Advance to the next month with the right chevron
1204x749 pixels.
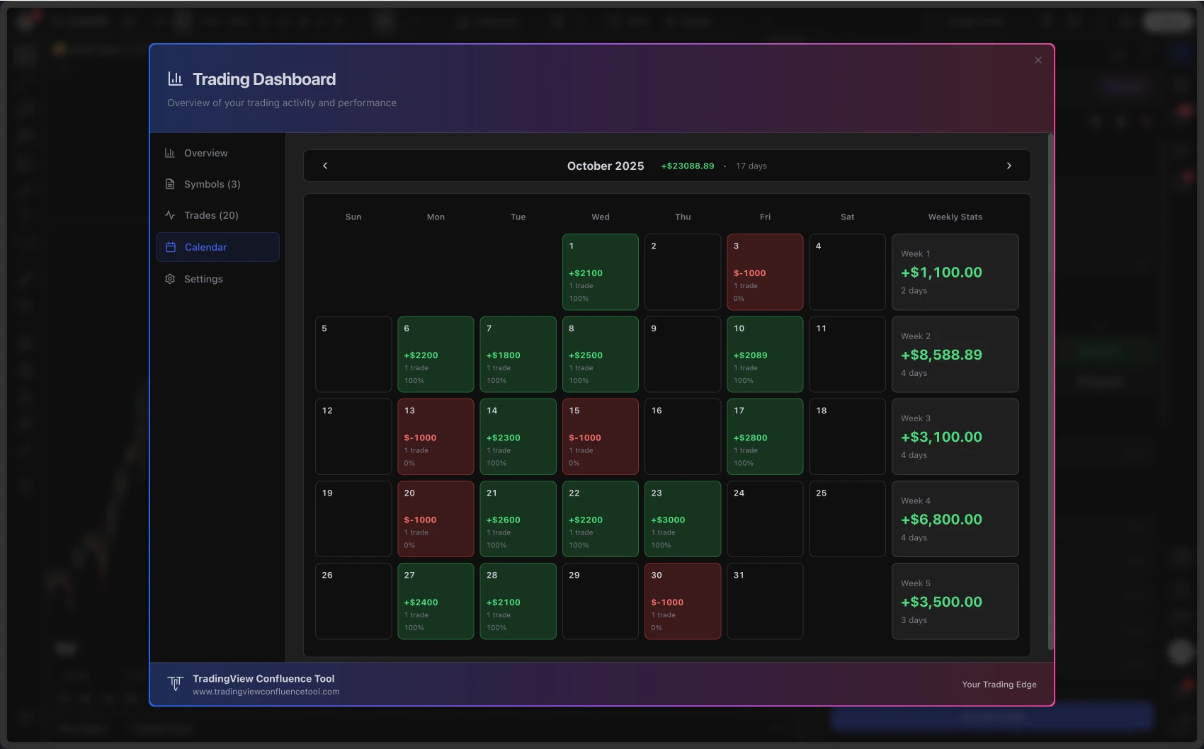coord(1009,166)
